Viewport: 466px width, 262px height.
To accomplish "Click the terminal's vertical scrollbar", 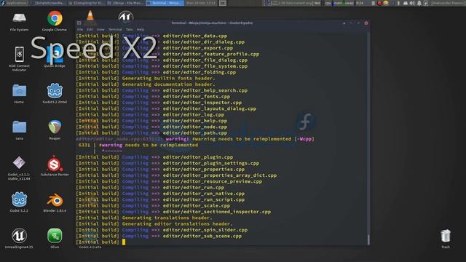I will point(368,138).
